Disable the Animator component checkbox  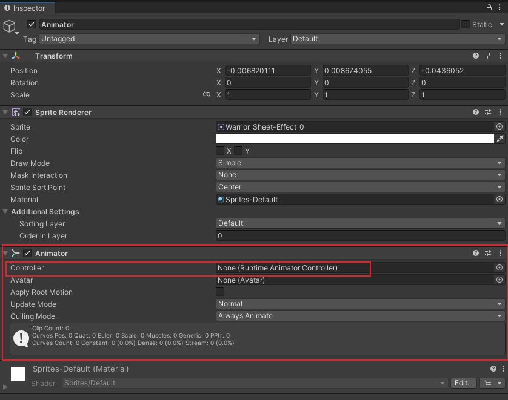click(x=27, y=253)
